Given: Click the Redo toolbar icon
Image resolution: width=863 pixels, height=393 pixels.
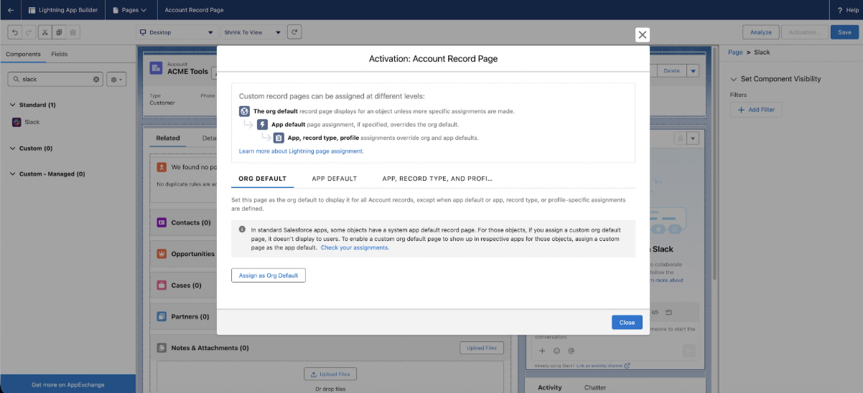Looking at the screenshot, I should (x=28, y=32).
